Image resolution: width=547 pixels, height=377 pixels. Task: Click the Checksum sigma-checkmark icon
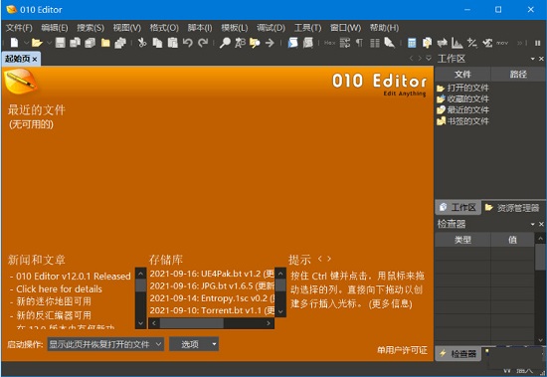coord(487,43)
